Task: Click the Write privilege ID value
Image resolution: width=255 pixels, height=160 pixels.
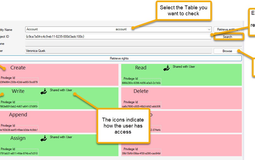Action: pos(19,106)
